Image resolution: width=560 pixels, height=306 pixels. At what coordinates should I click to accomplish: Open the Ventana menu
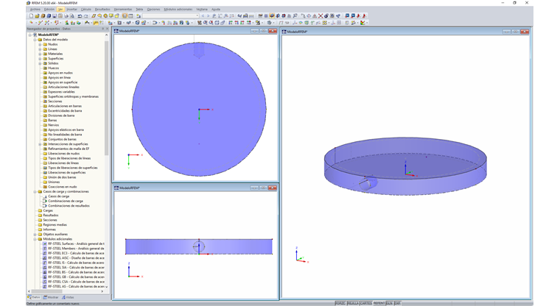tap(202, 10)
